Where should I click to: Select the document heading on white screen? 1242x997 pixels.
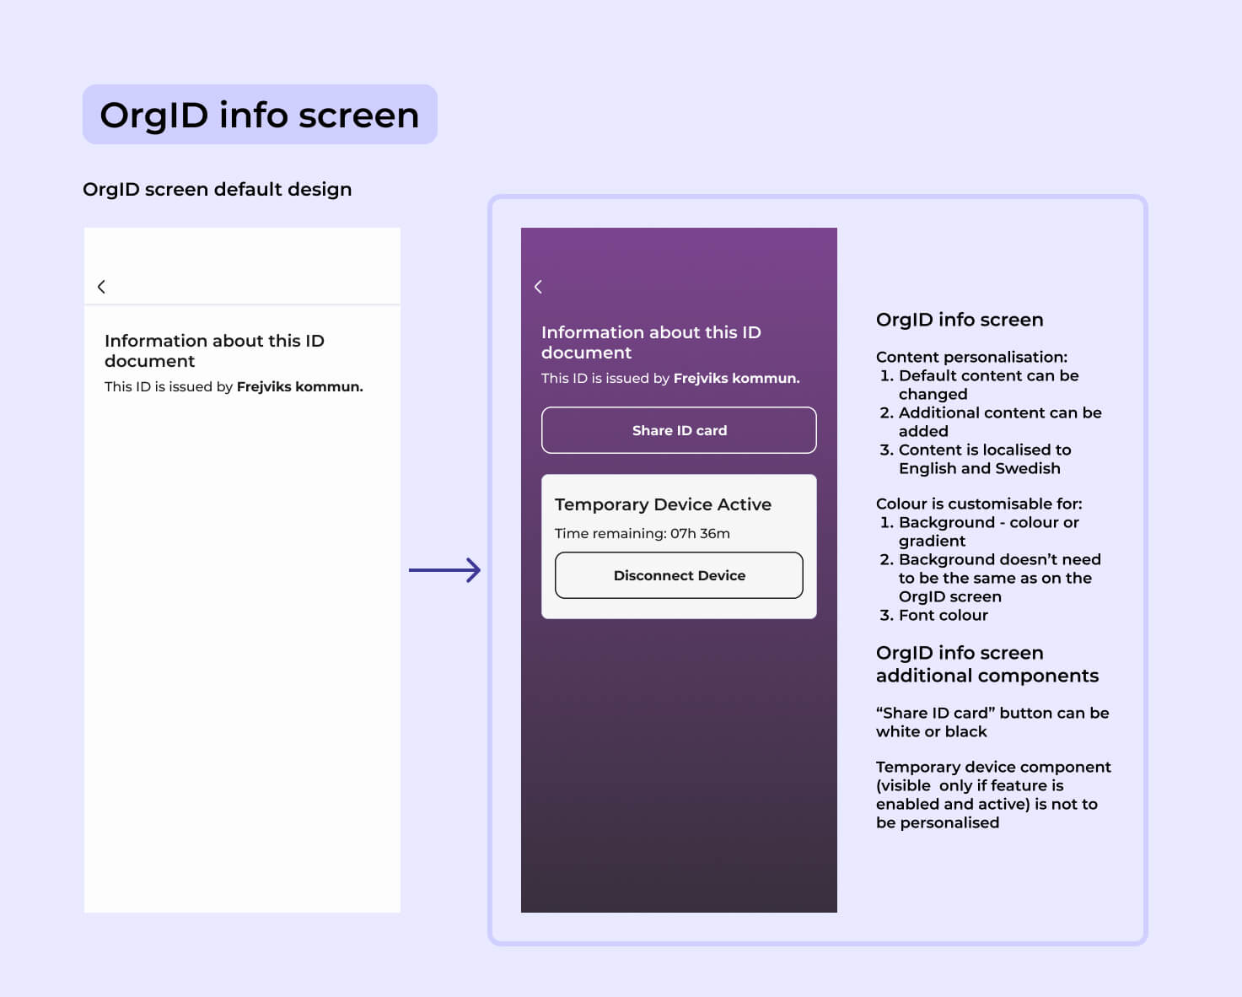(x=214, y=351)
